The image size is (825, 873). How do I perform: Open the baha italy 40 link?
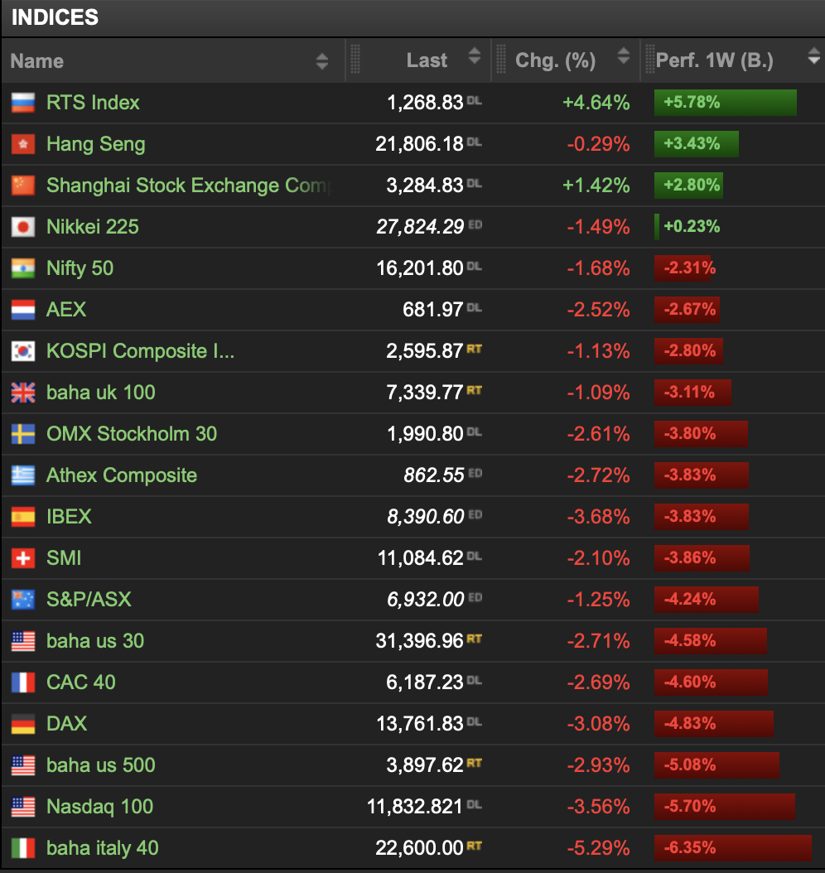103,848
